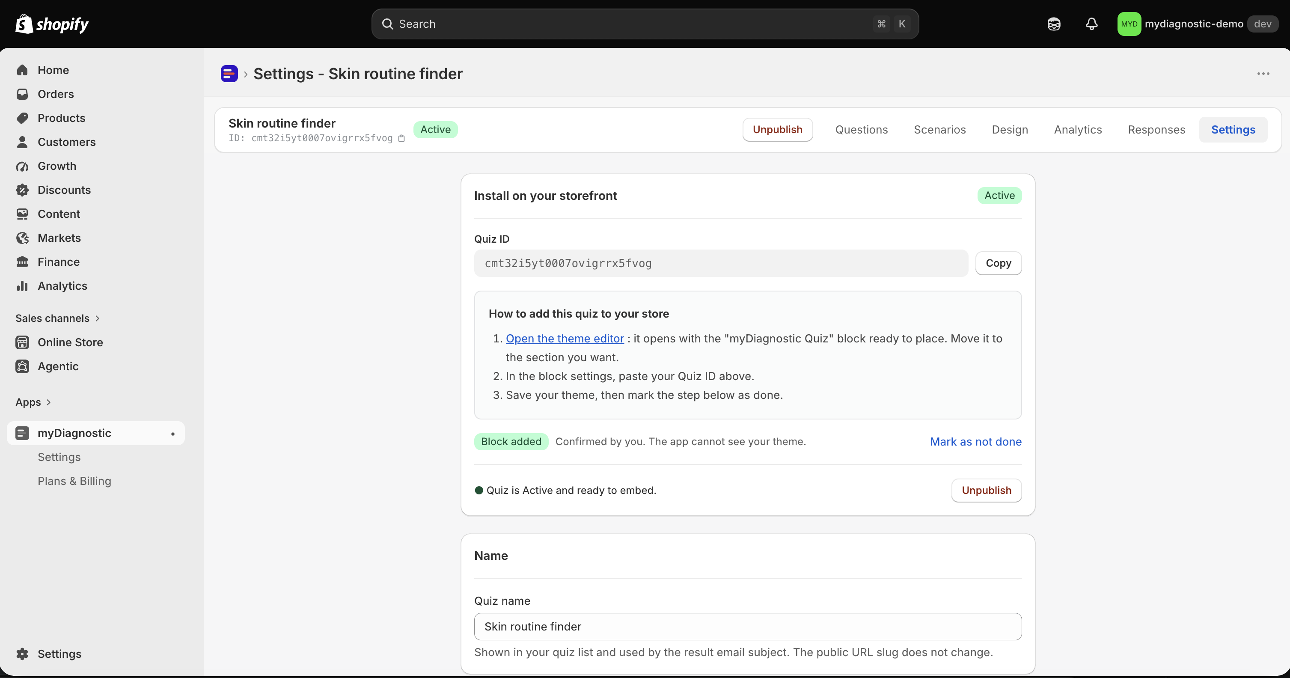Click the Unpublish button in header bar

777,130
